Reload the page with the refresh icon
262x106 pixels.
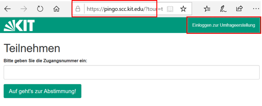tap(40, 9)
